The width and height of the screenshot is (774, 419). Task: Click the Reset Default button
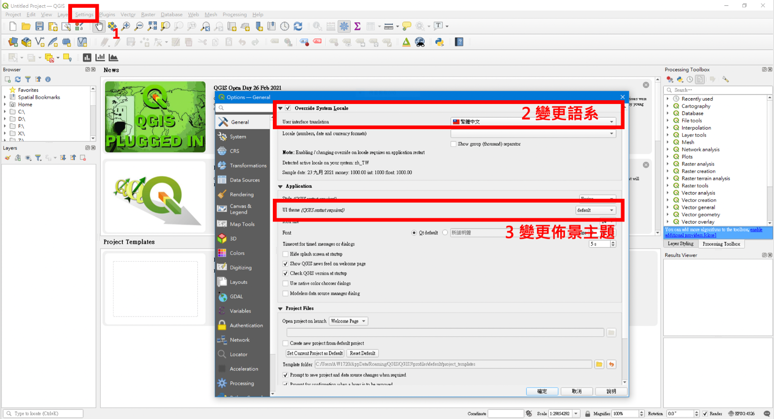(x=363, y=353)
